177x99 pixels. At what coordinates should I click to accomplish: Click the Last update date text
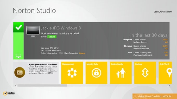[51, 51]
